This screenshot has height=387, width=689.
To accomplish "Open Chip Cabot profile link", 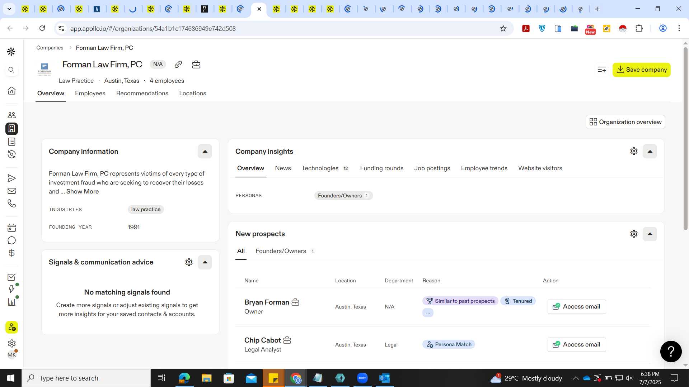I will point(262,340).
